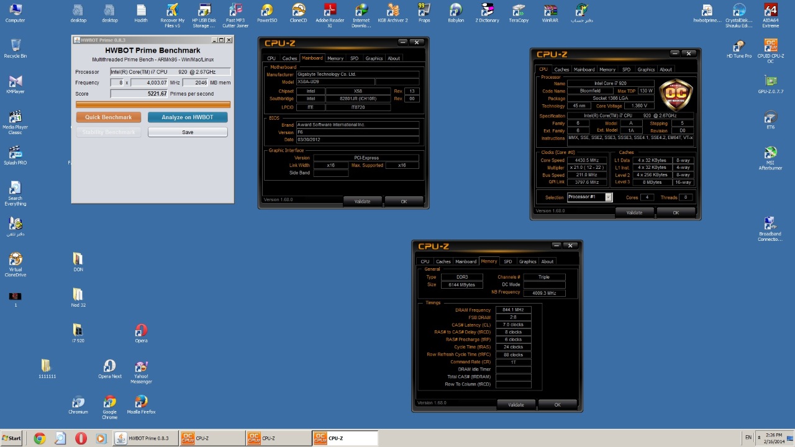Select the Recycle Bin icon
Viewport: 795px width, 447px height.
tap(16, 48)
